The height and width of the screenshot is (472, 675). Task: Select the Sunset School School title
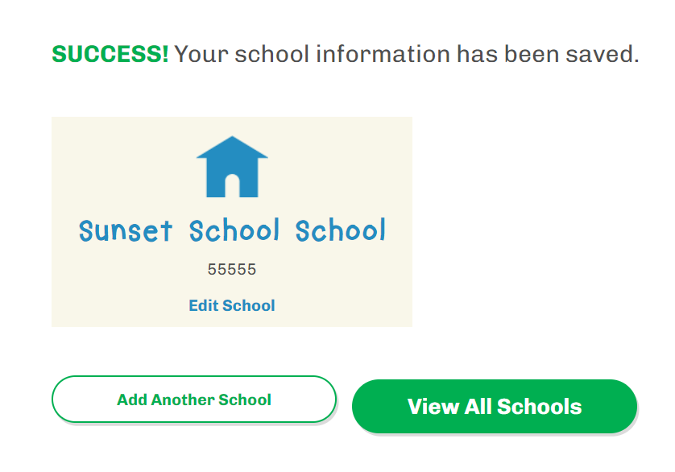[232, 230]
